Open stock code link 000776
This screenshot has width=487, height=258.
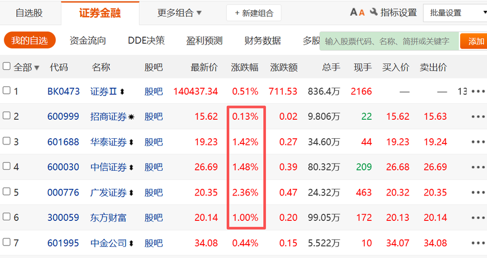(x=63, y=192)
